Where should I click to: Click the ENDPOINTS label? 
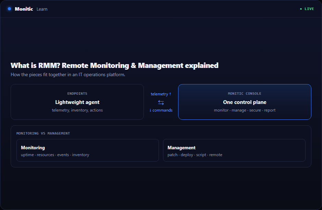tap(77, 94)
